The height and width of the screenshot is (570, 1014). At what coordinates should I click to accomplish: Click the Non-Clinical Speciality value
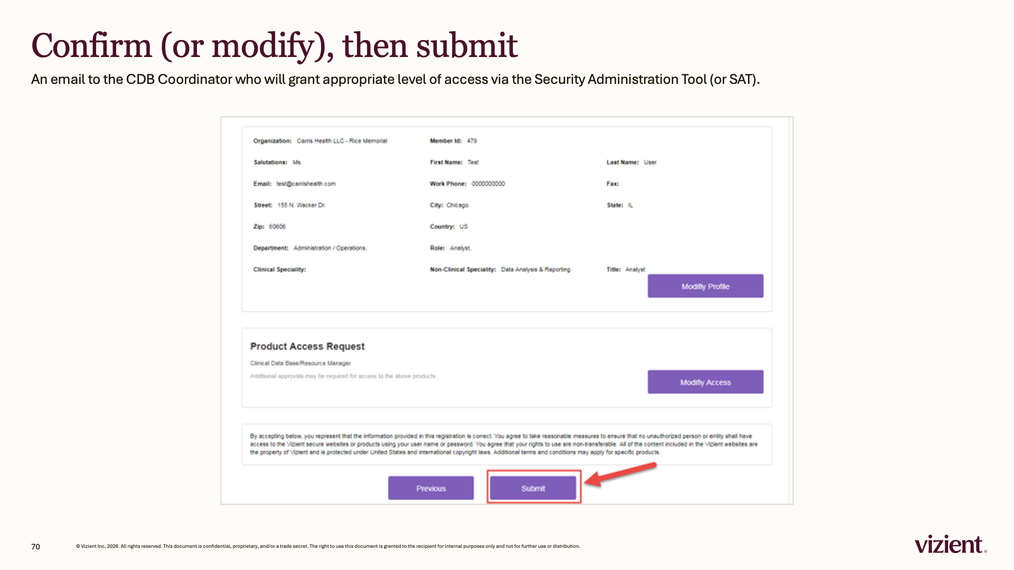536,270
